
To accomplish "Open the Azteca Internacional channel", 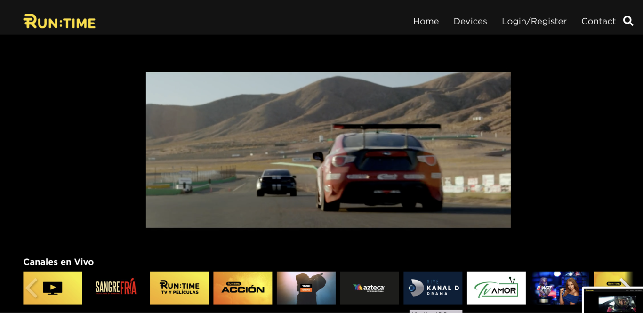I will pos(370,288).
